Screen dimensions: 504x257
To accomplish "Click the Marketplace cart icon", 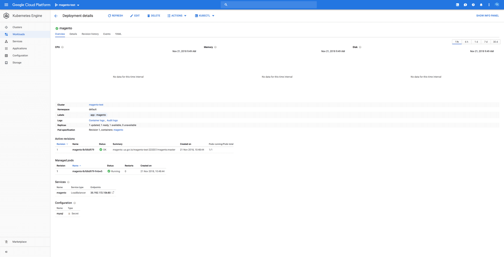I will 6,242.
